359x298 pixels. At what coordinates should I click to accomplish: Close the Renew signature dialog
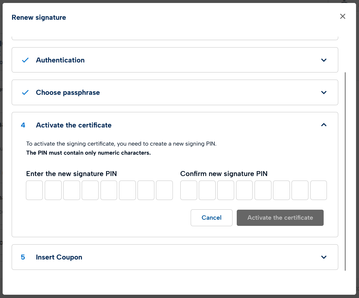coord(342,17)
